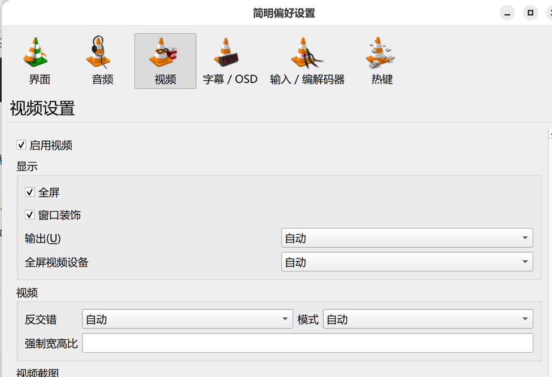Maximize the 简明偏好设置 window
Image resolution: width=552 pixels, height=377 pixels.
(530, 13)
